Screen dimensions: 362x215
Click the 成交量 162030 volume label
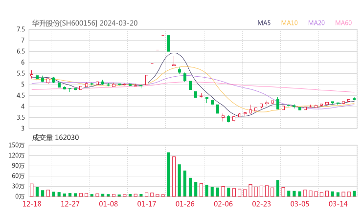coord(55,137)
